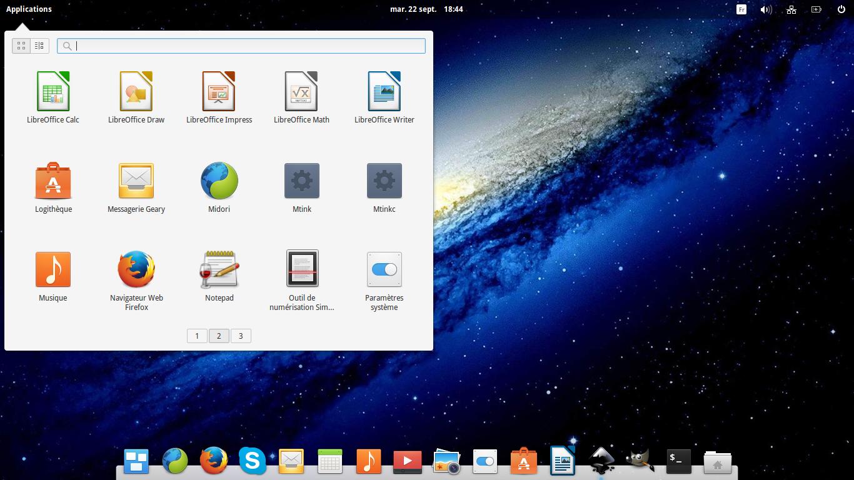Open the video player in the dock
Image resolution: width=854 pixels, height=480 pixels.
click(x=407, y=462)
